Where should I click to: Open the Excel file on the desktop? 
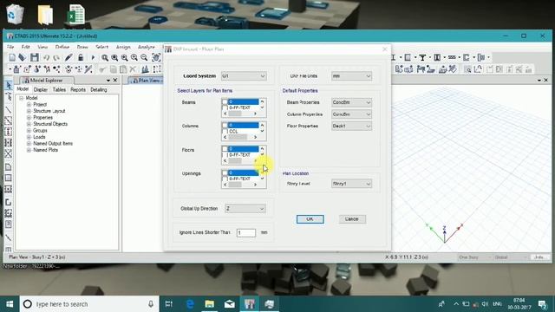pyautogui.click(x=76, y=15)
